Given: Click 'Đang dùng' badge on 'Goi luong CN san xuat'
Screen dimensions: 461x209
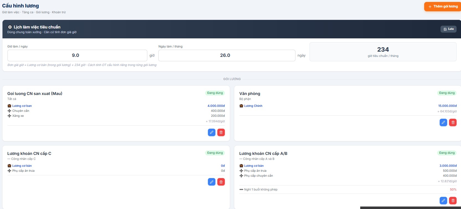Looking at the screenshot, I should tap(215, 93).
